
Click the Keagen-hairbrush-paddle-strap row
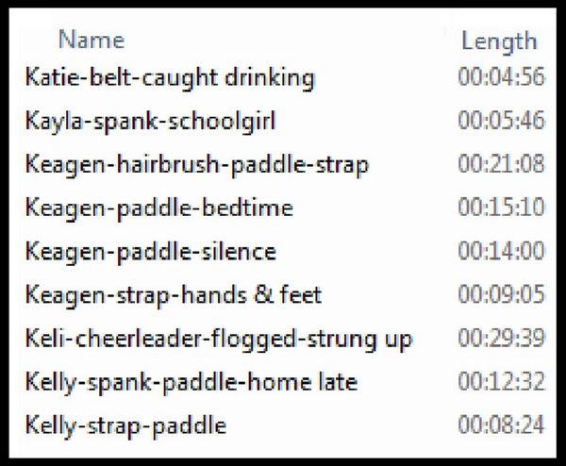(196, 164)
